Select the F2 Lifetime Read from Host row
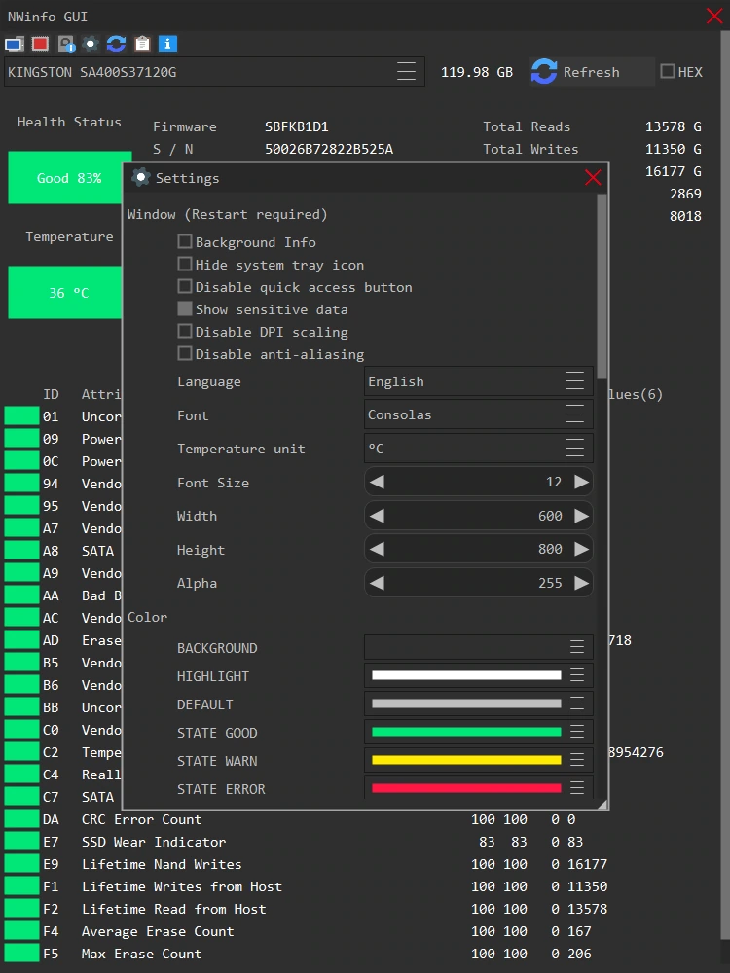This screenshot has width=730, height=973. (x=360, y=909)
